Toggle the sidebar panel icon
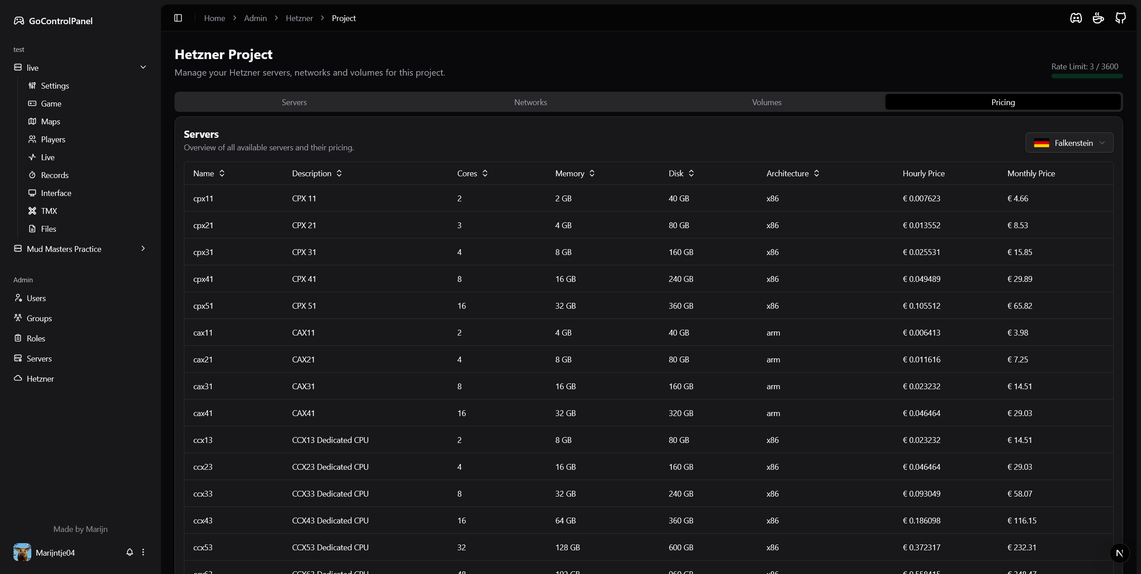 [178, 18]
